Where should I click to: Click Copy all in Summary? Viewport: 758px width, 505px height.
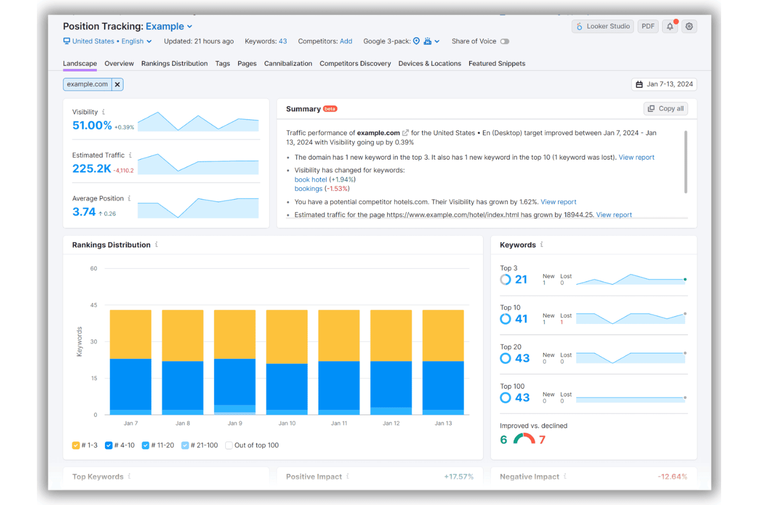[x=666, y=108]
